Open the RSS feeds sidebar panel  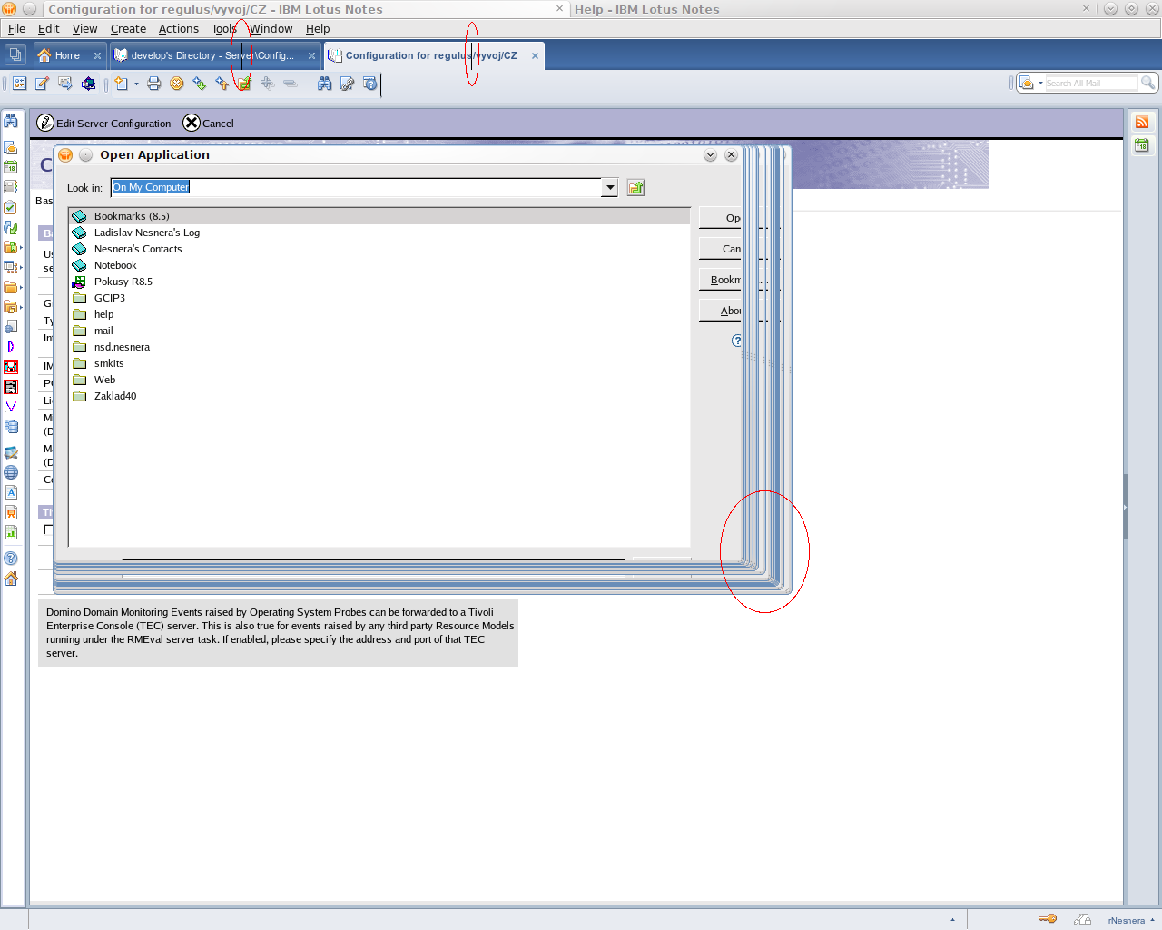click(1142, 123)
